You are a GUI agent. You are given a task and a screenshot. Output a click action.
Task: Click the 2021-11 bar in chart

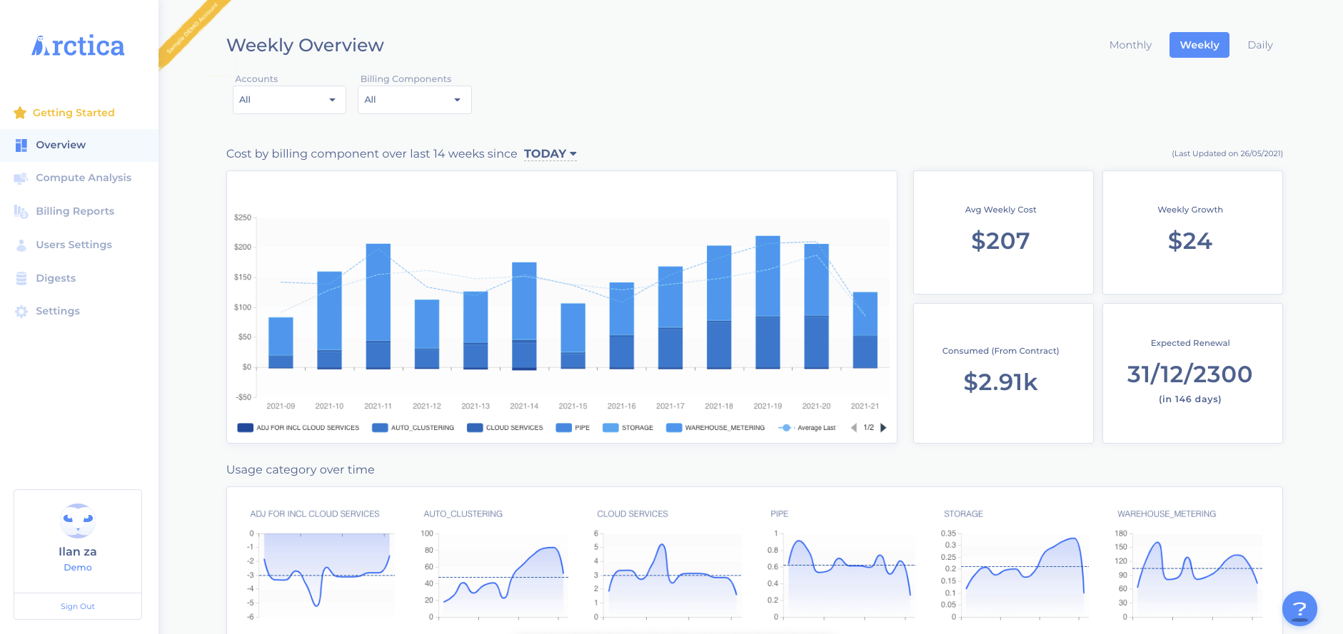point(378,307)
